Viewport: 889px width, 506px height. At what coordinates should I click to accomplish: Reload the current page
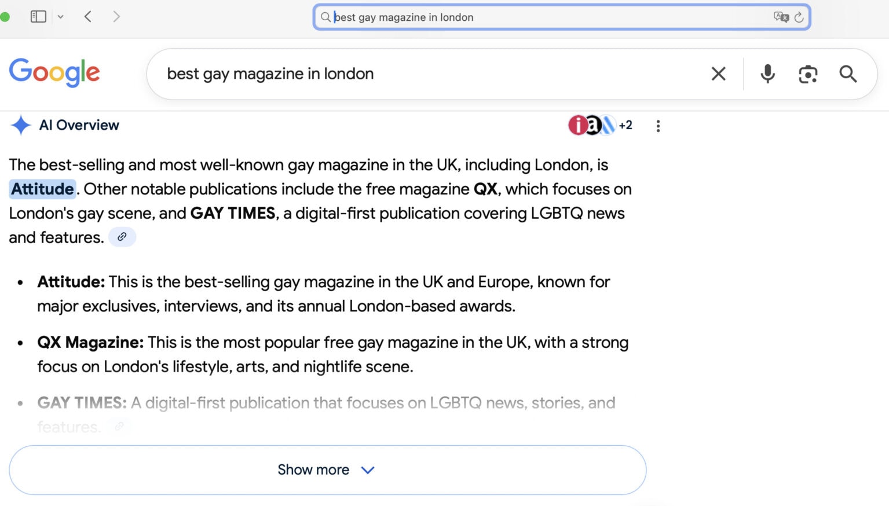tap(799, 17)
